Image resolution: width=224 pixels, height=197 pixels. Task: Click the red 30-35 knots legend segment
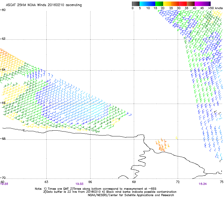(183, 4)
